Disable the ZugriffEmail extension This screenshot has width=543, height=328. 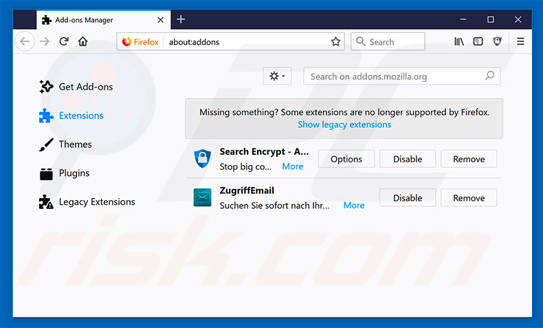[408, 198]
